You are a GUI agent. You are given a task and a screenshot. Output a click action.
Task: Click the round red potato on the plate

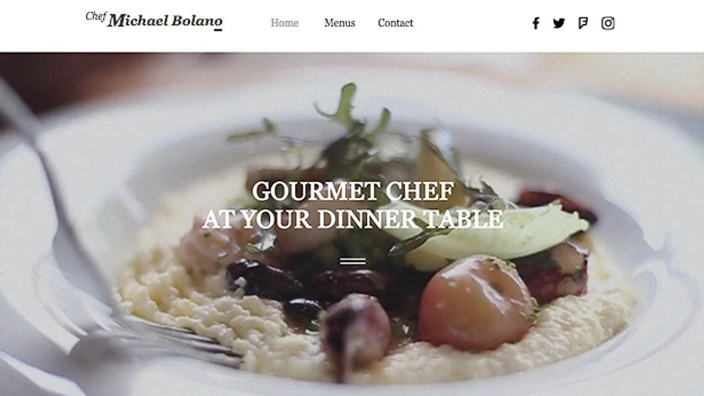475,304
